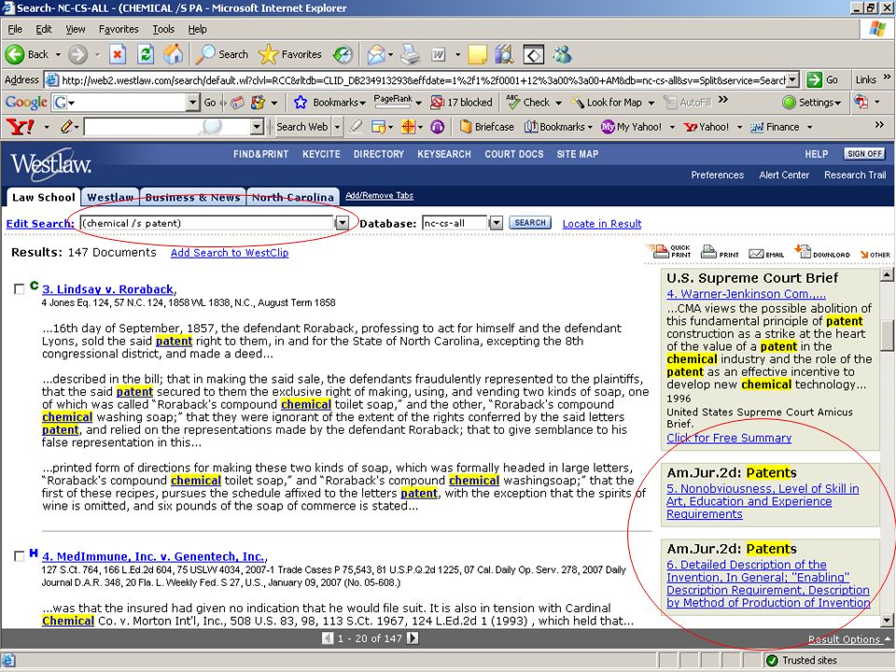Open the address bar URL dropdown
This screenshot has width=896, height=672.
click(x=792, y=80)
